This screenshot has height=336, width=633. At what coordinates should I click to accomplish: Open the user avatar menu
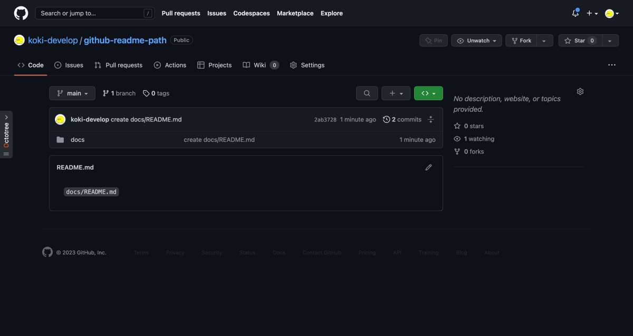tap(612, 13)
